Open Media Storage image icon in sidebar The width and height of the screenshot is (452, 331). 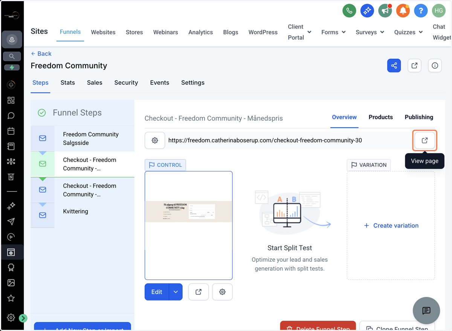point(11,283)
